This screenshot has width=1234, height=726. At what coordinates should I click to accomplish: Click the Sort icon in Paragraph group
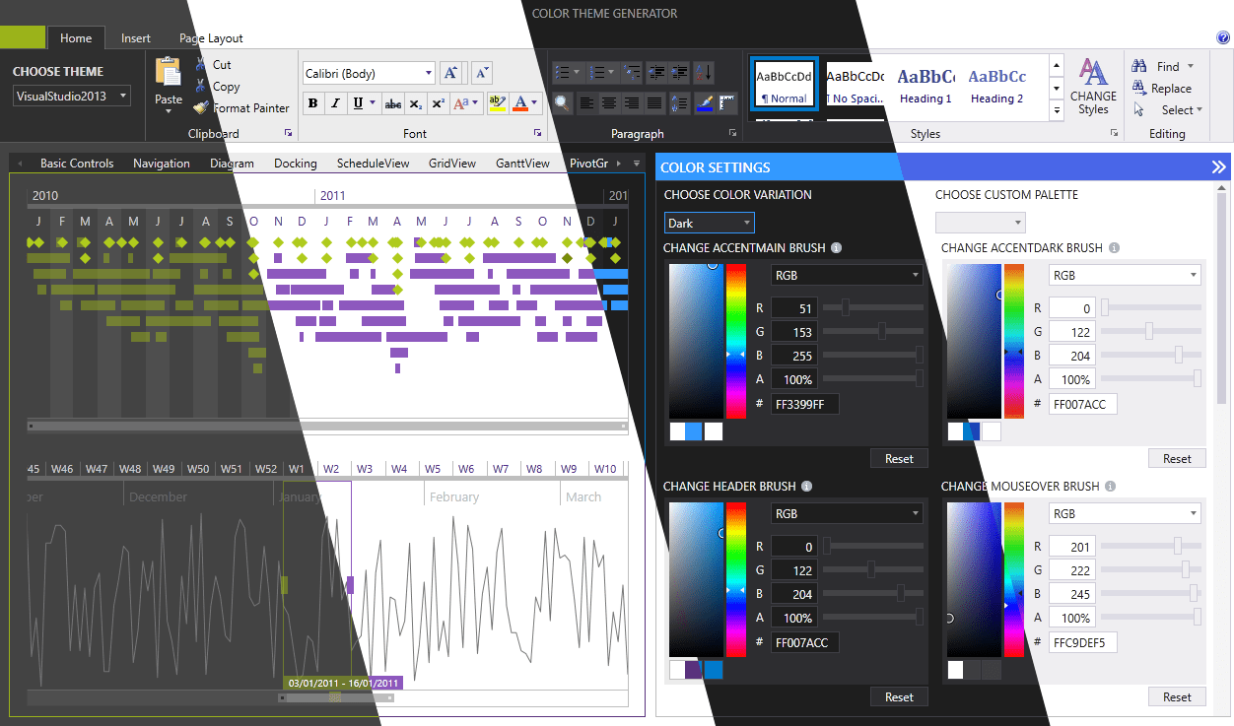pyautogui.click(x=702, y=72)
